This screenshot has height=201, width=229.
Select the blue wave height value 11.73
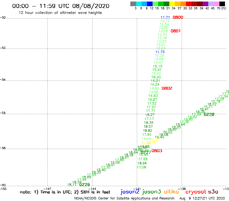click(x=160, y=52)
